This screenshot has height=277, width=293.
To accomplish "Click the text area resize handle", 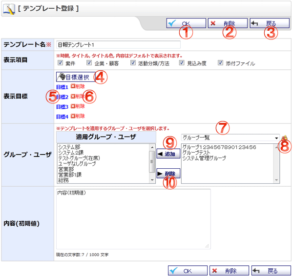I will 207,246.
